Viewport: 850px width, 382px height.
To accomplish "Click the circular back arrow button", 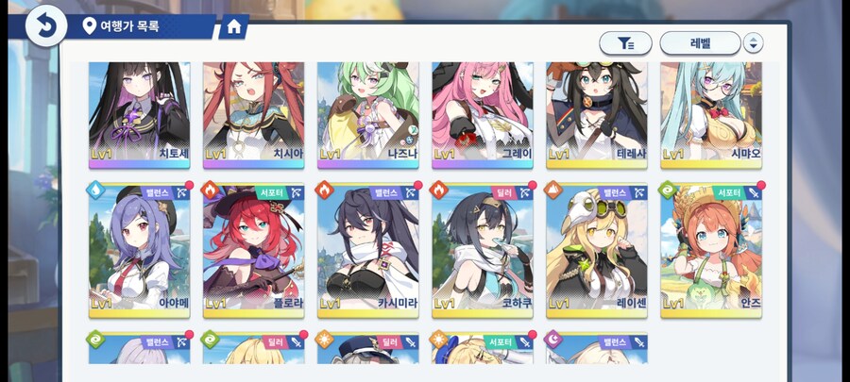I will 46,25.
